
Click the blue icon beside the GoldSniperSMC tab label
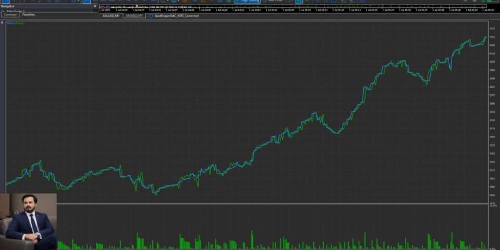click(x=151, y=16)
